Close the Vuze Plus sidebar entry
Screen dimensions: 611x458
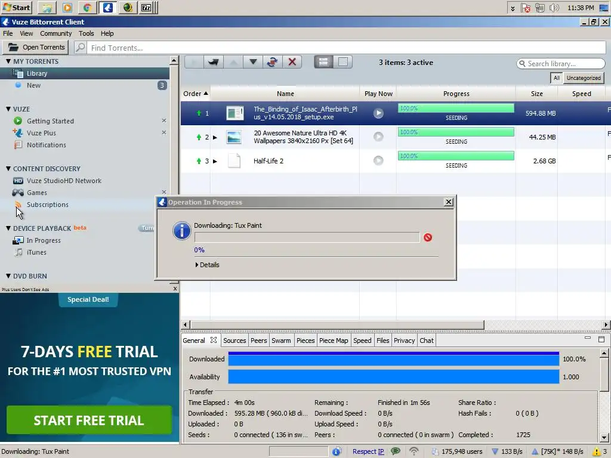click(x=164, y=132)
